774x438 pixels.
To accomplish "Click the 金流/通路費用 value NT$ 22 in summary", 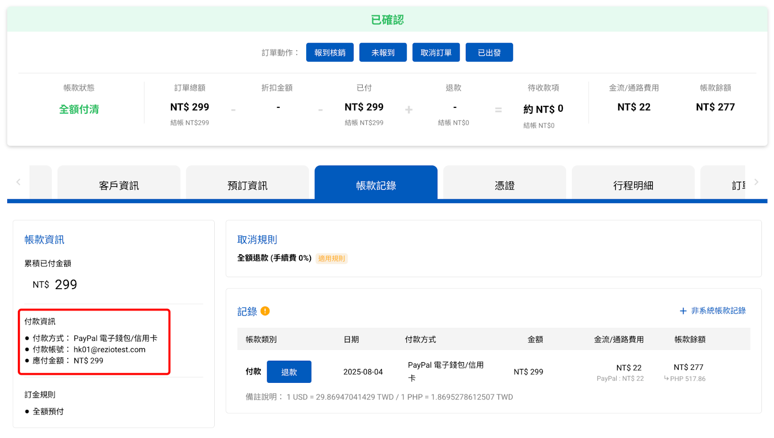I will [634, 107].
